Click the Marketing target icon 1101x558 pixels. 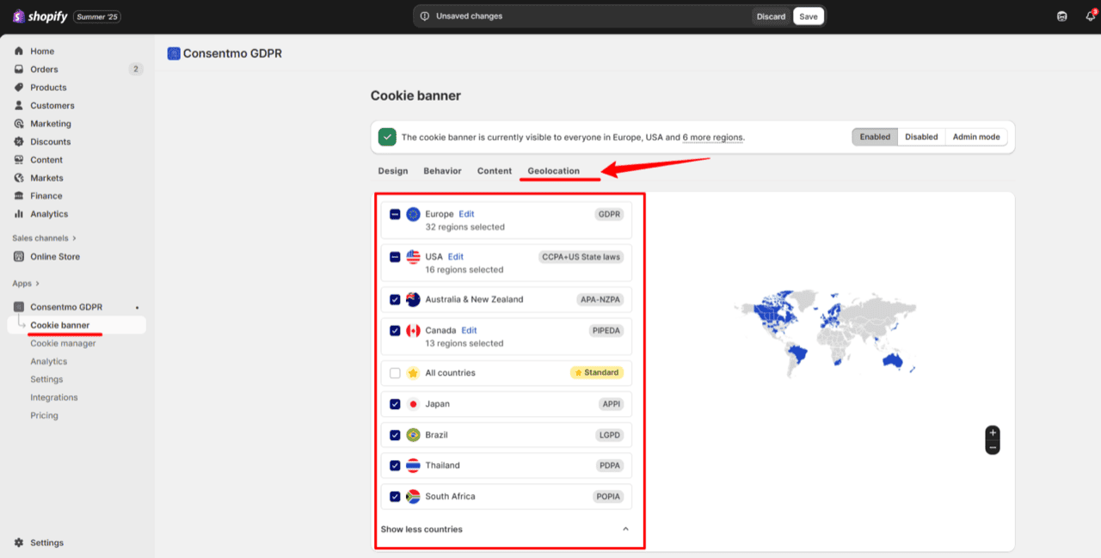pos(19,124)
